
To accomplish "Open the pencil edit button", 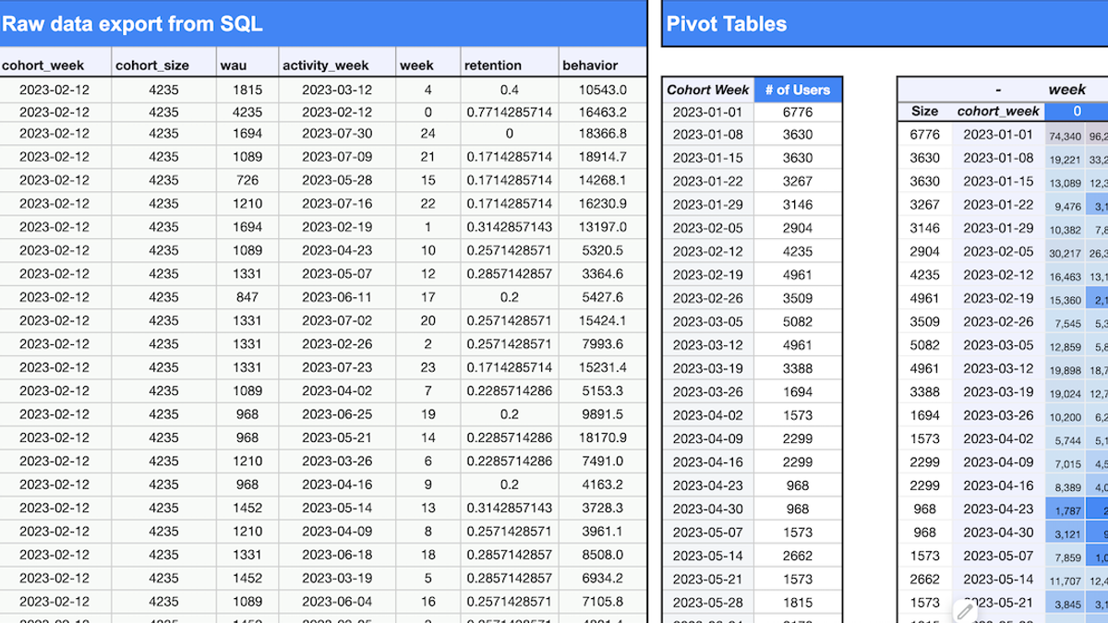I will click(x=965, y=611).
